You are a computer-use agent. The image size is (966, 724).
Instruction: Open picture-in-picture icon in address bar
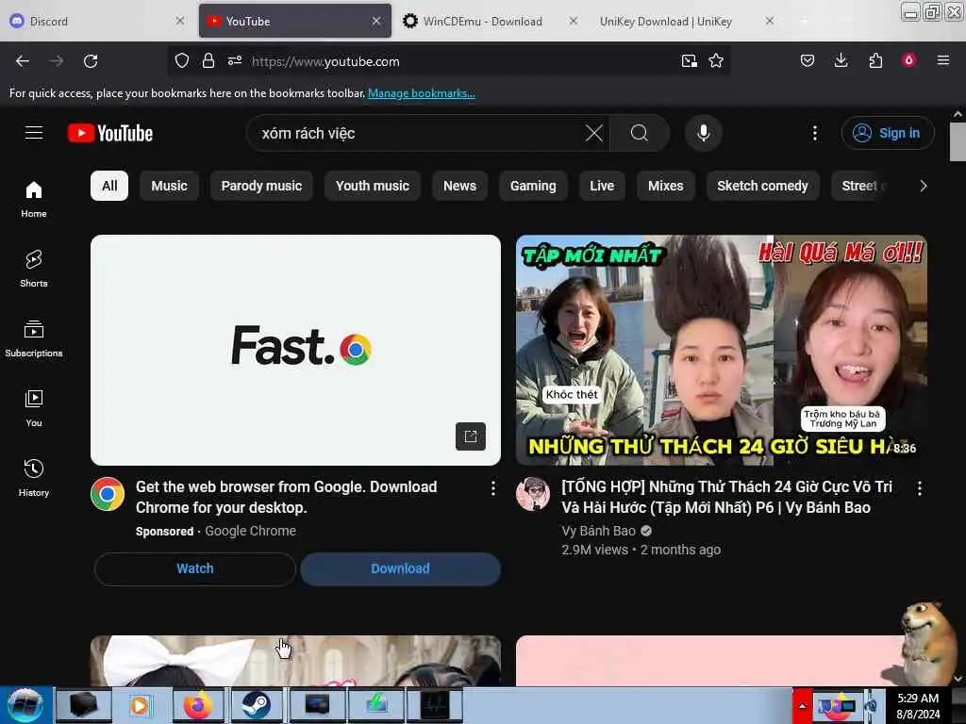tap(690, 60)
